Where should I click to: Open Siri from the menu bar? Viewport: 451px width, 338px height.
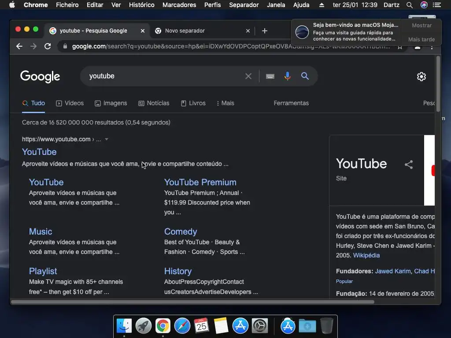pos(424,5)
